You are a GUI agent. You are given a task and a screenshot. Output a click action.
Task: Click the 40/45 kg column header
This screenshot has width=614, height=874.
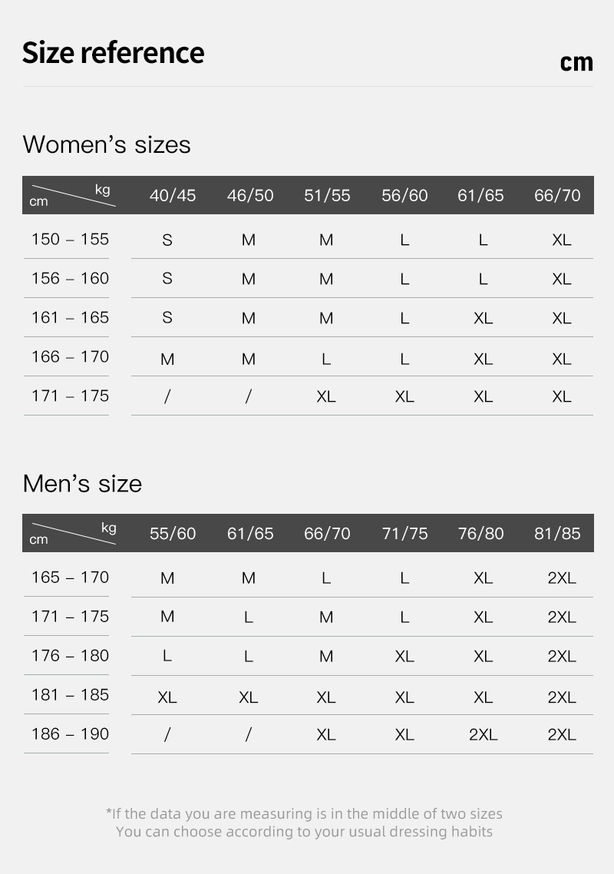click(173, 195)
